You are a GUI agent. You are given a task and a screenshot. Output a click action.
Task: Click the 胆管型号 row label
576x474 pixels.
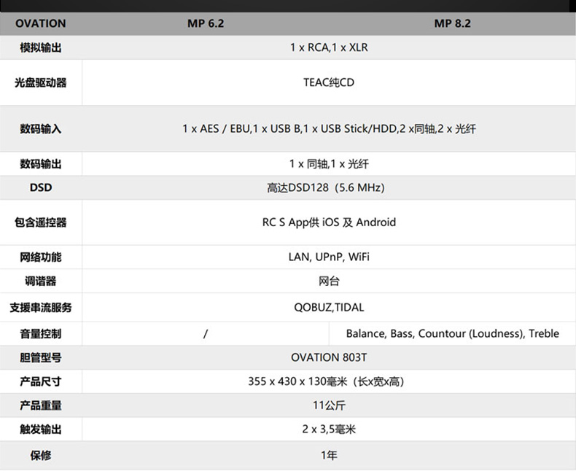tap(40, 357)
